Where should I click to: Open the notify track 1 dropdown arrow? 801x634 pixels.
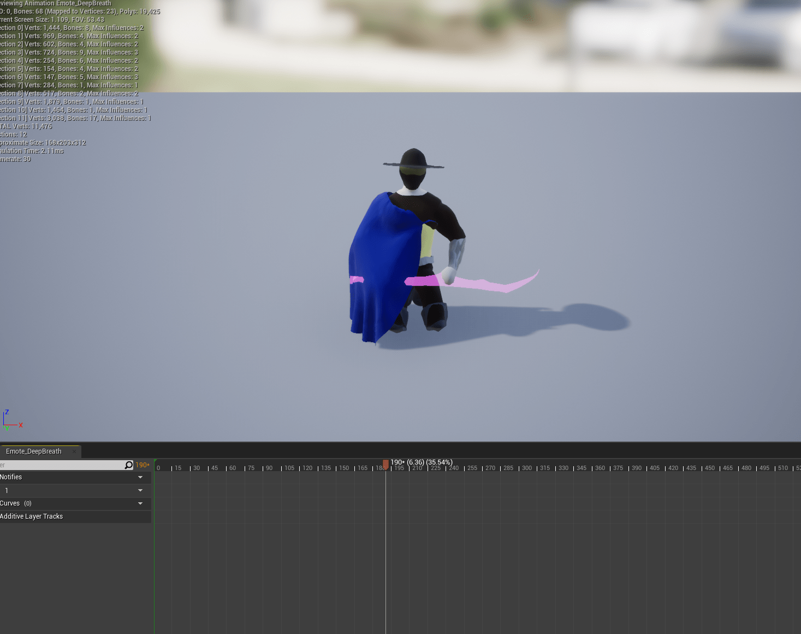click(140, 490)
